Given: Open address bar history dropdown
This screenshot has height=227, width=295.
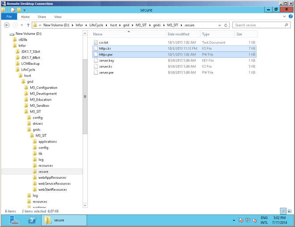Looking at the screenshot, I should (220, 25).
